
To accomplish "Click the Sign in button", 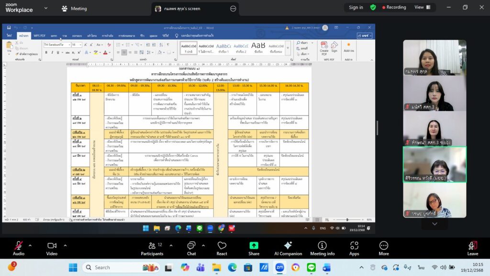I will tap(356, 7).
